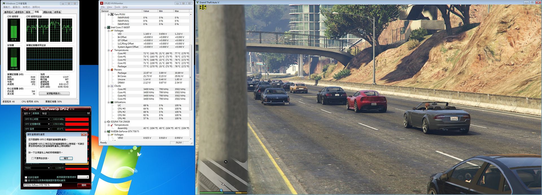Click the Republic of Gamers logo in GPU-Z

point(31,109)
